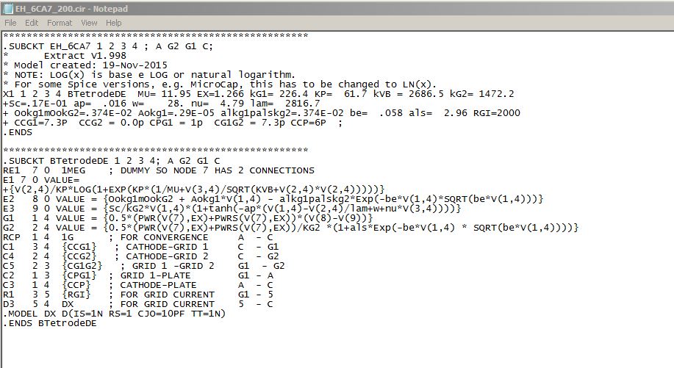Click the first .ENDS line
The image size is (674, 368).
click(18, 132)
